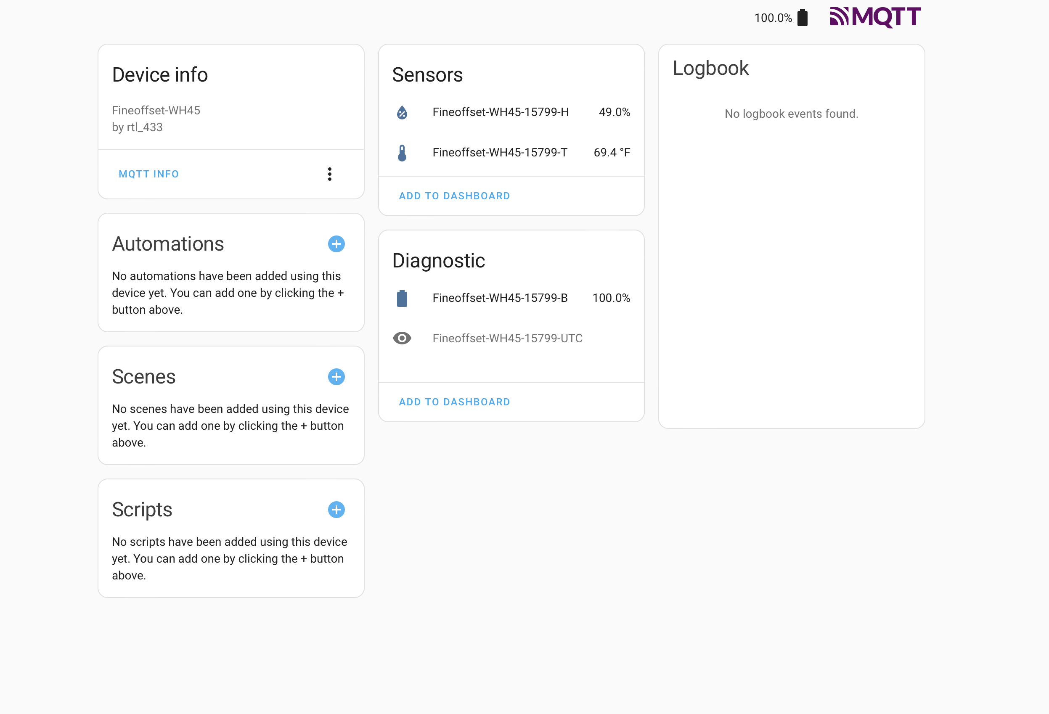The width and height of the screenshot is (1049, 714).
Task: Click the humidity sensor icon for WH45-15799-H
Action: [402, 112]
